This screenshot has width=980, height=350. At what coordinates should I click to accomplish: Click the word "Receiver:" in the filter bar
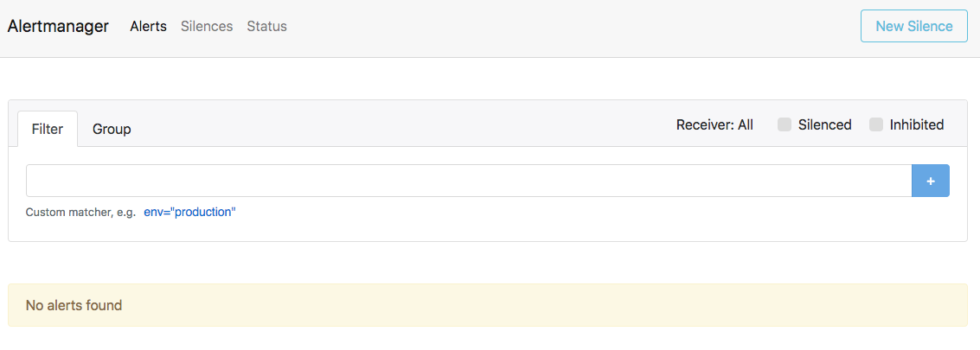pyautogui.click(x=704, y=125)
